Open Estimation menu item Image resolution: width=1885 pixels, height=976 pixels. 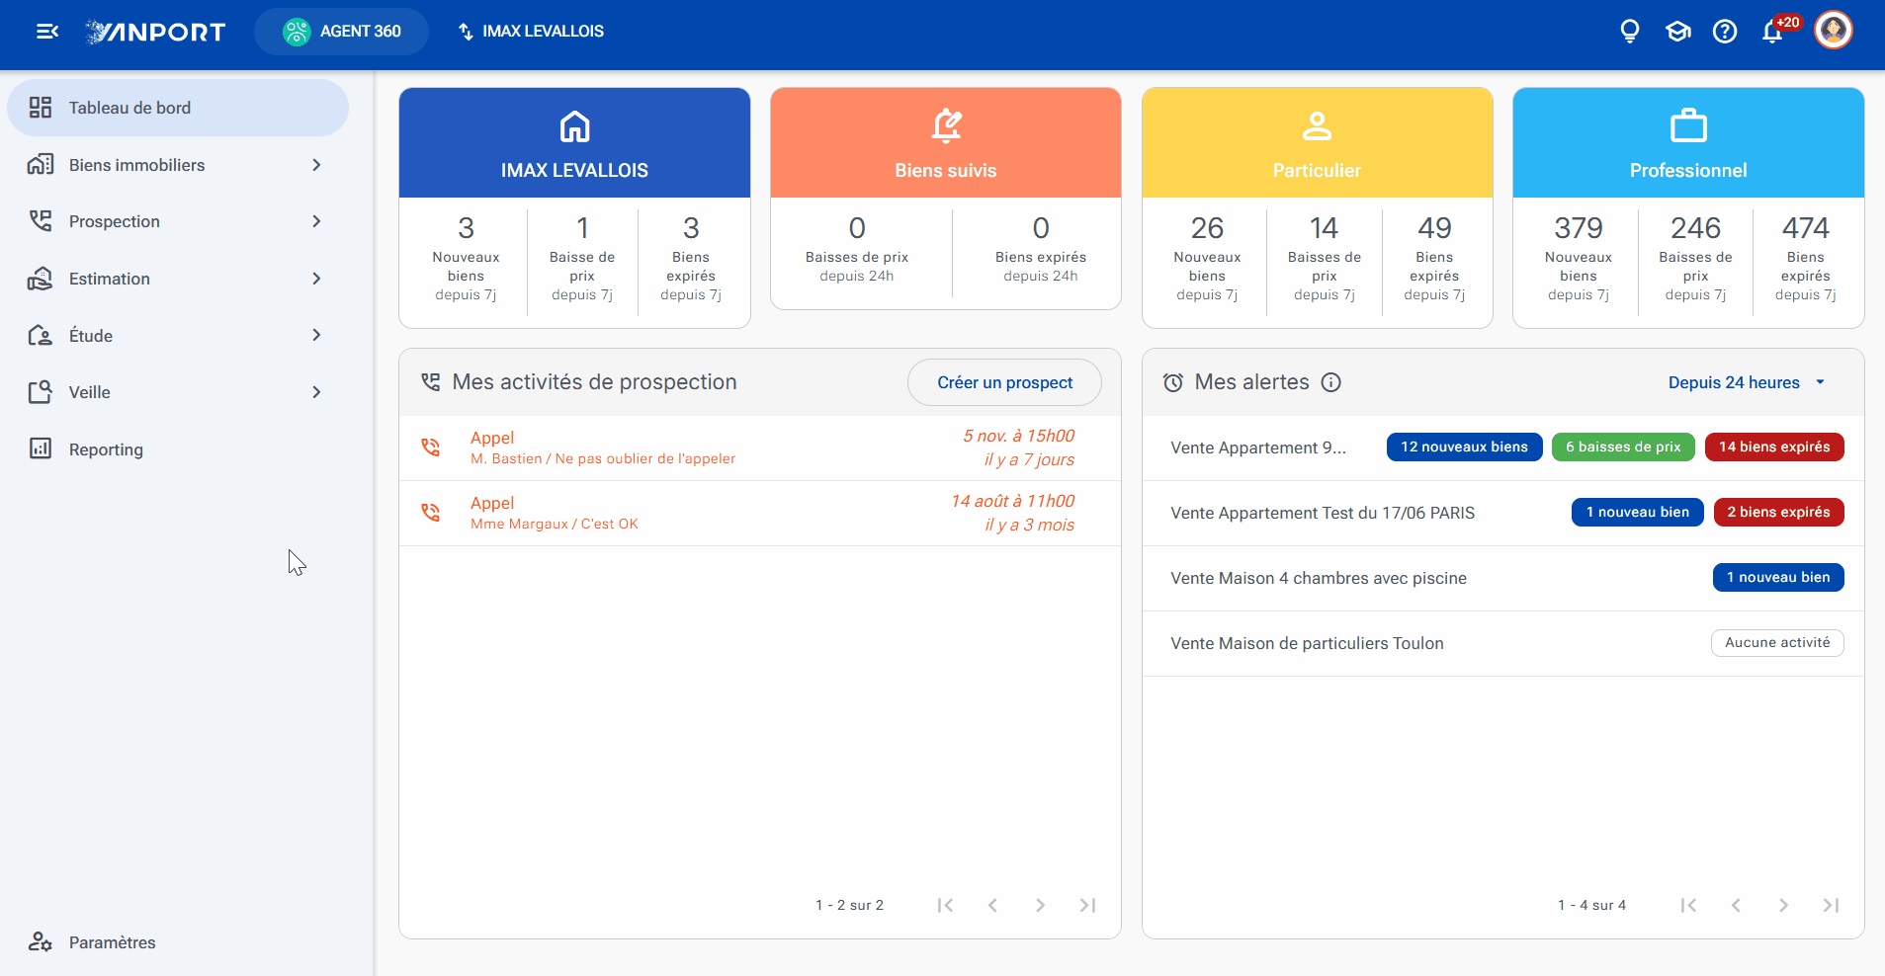pos(178,279)
